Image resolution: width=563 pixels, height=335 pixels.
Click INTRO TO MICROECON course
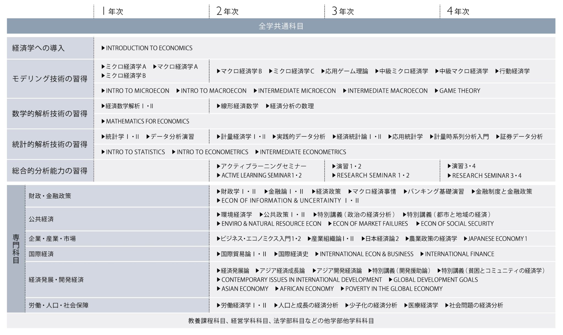135,91
